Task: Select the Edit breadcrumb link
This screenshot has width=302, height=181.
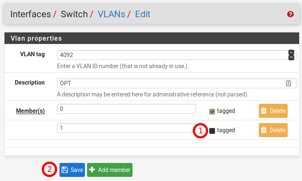Action: pos(143,14)
